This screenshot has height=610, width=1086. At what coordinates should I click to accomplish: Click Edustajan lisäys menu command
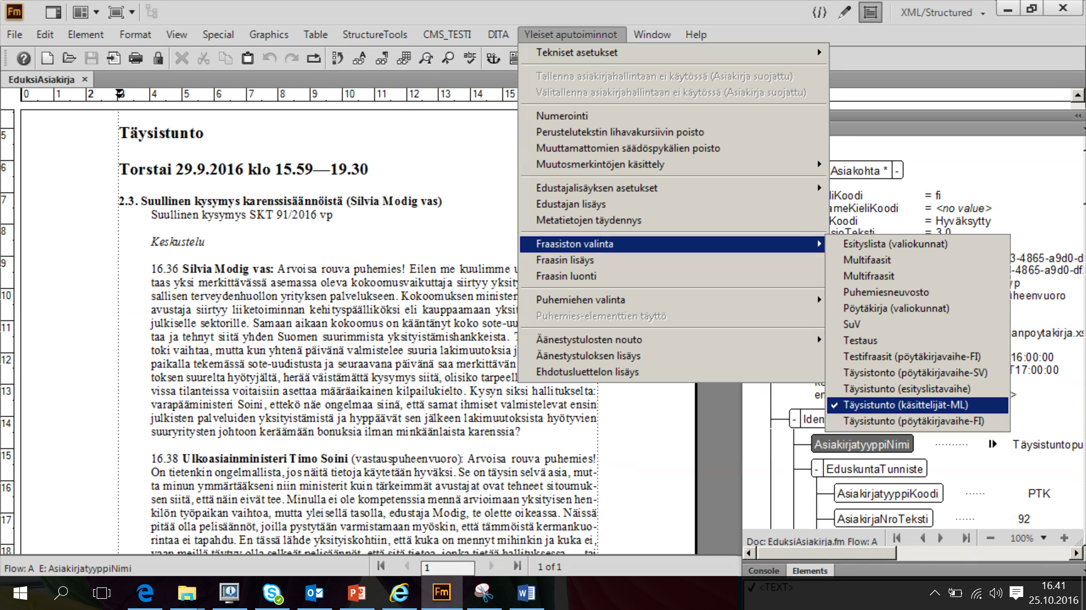673,204
